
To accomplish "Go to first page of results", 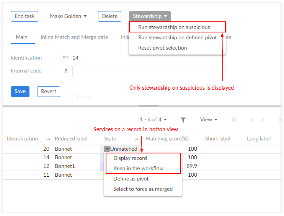I will [x=234, y=120].
